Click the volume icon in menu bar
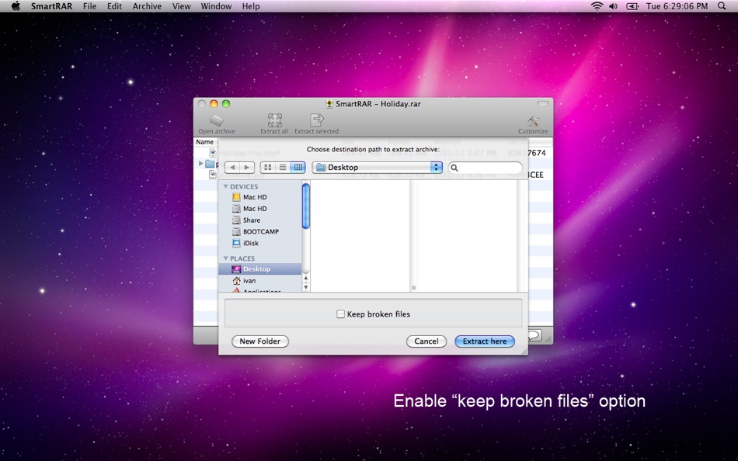The width and height of the screenshot is (738, 461). (613, 6)
